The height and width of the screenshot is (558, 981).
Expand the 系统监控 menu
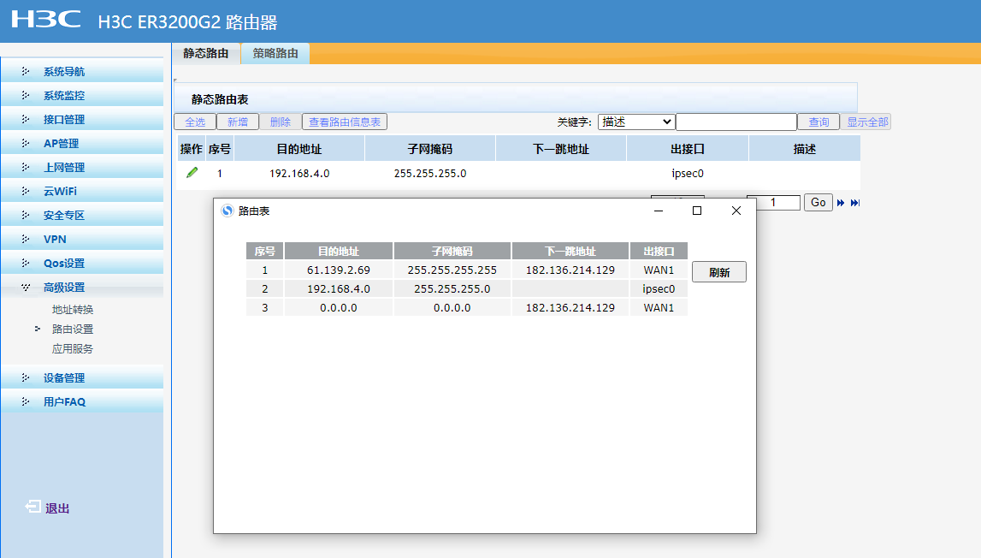(83, 95)
